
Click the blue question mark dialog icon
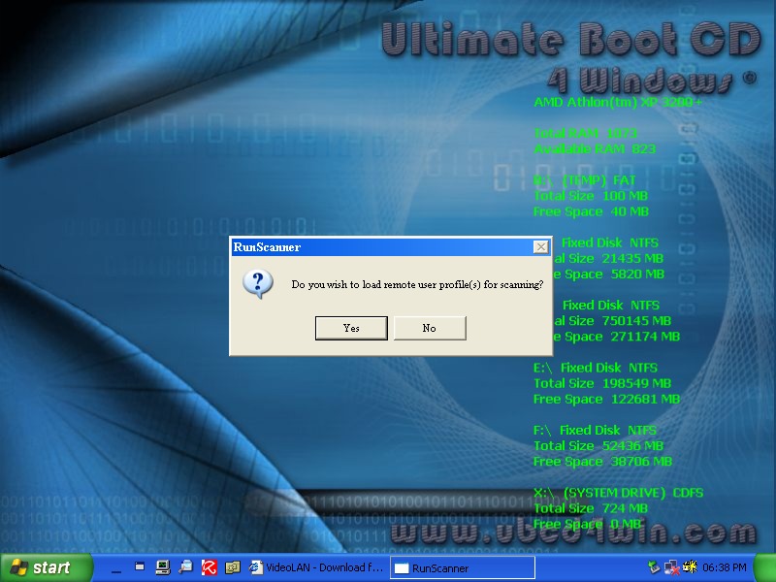pos(256,284)
